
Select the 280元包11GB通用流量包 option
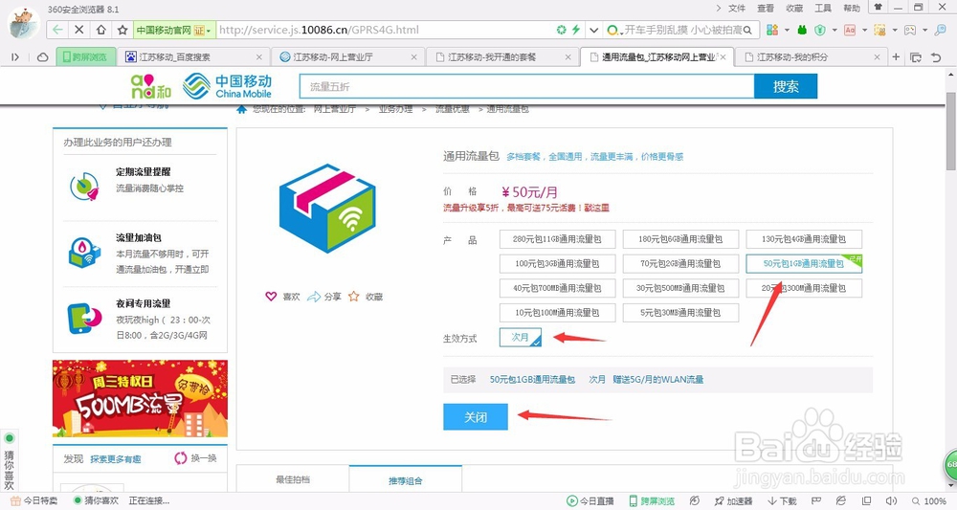tap(557, 239)
